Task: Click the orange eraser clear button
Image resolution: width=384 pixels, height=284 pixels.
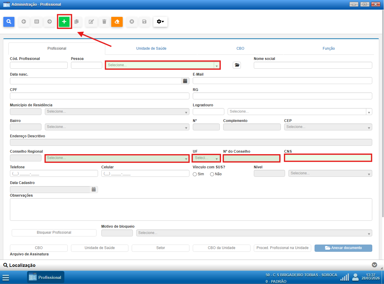Action: click(117, 22)
